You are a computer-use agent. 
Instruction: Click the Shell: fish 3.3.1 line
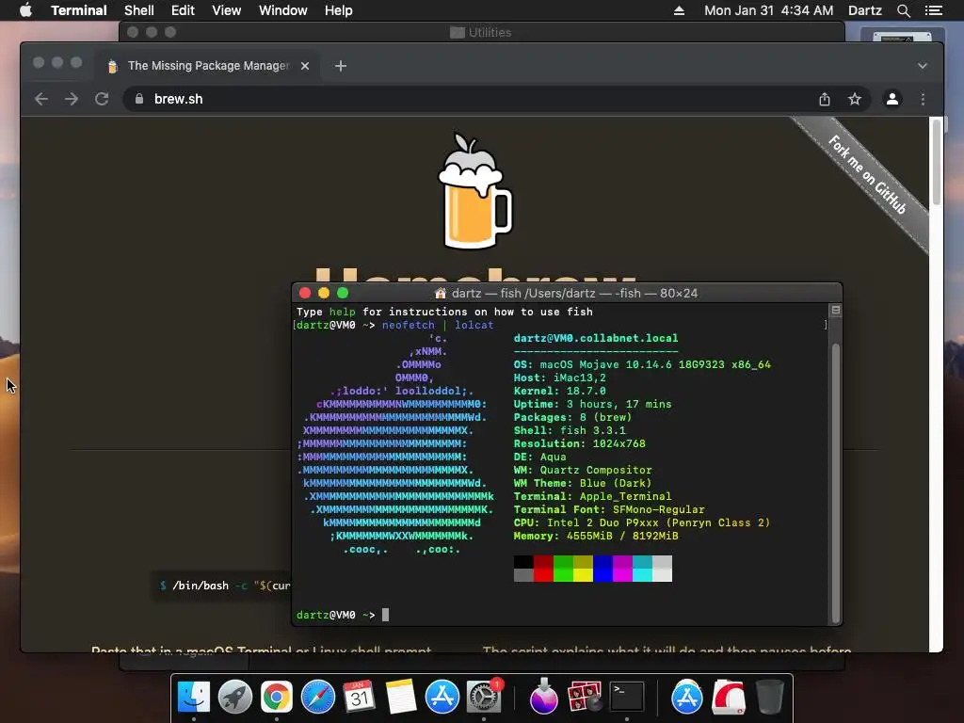570,430
